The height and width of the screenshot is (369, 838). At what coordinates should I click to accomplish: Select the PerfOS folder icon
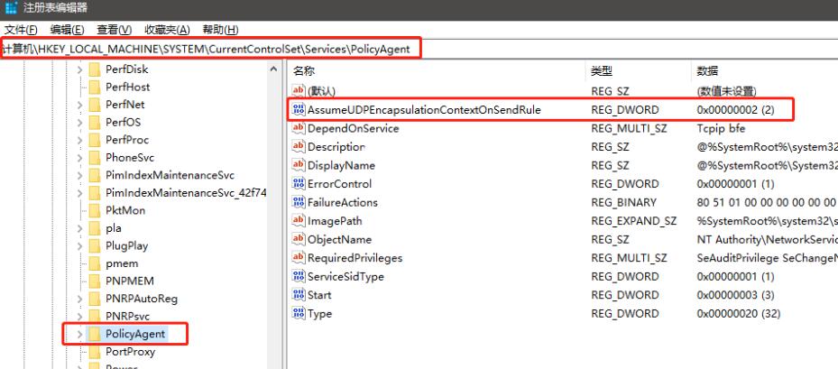click(x=94, y=123)
